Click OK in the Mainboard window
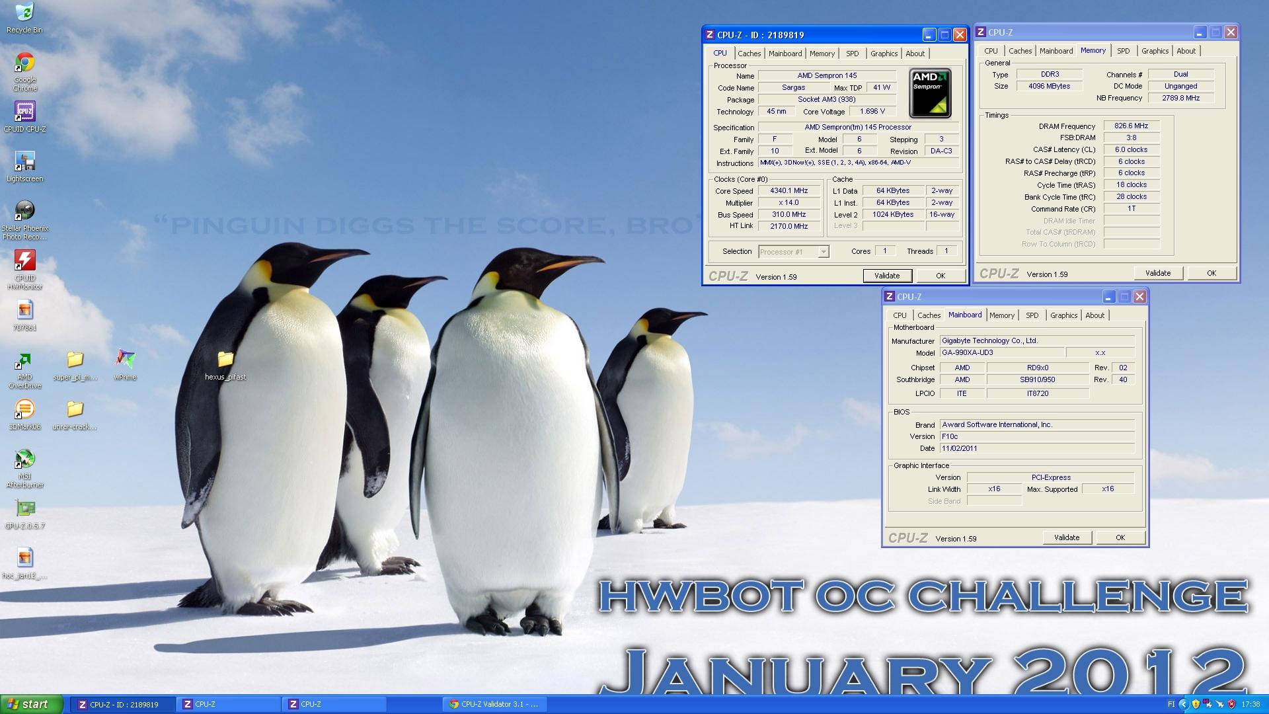The image size is (1269, 714). [x=1120, y=537]
